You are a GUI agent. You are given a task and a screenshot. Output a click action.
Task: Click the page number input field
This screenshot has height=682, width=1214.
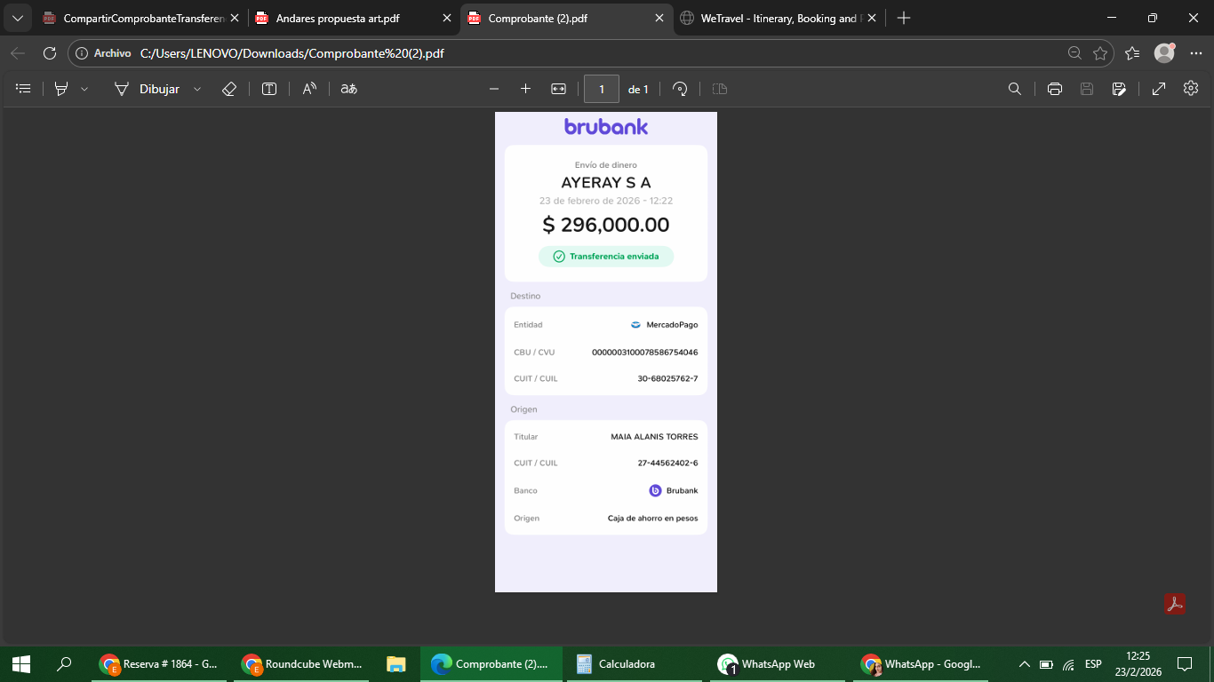(x=602, y=89)
